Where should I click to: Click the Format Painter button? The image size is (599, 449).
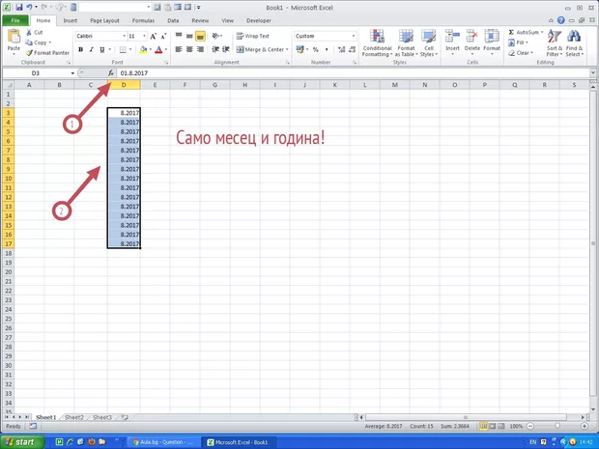click(x=47, y=52)
